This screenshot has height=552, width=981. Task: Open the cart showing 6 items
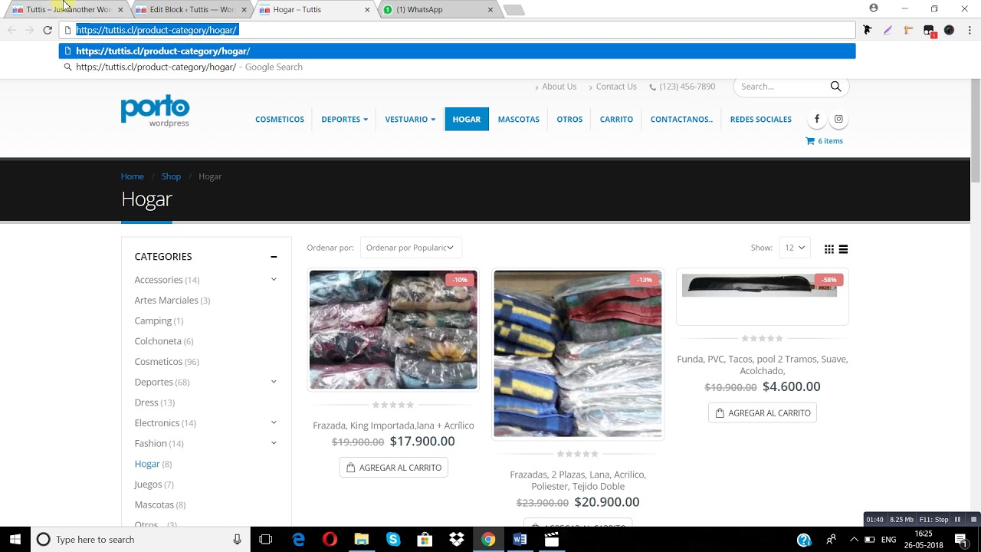(x=824, y=141)
